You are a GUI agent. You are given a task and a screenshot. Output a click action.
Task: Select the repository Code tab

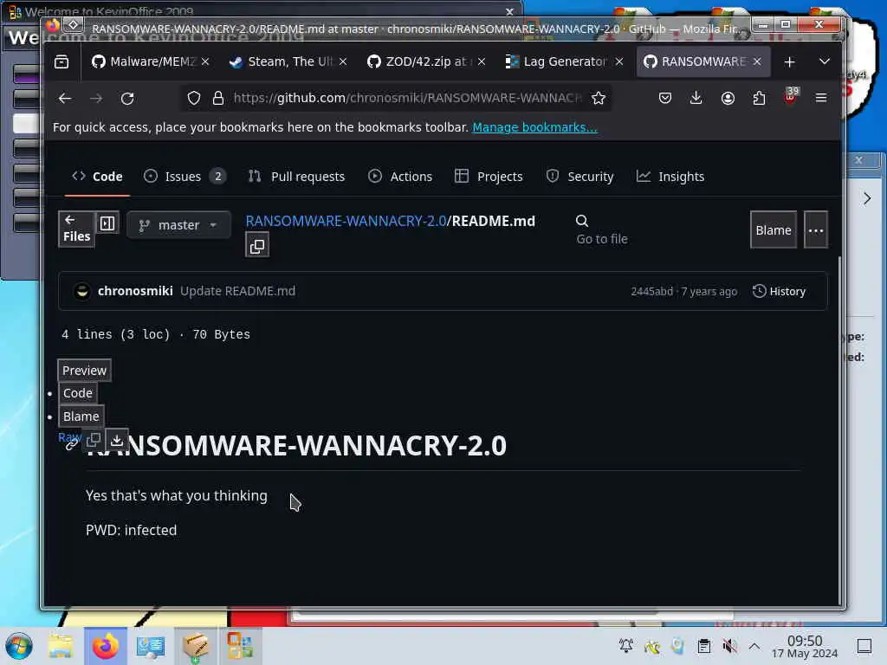pos(97,177)
